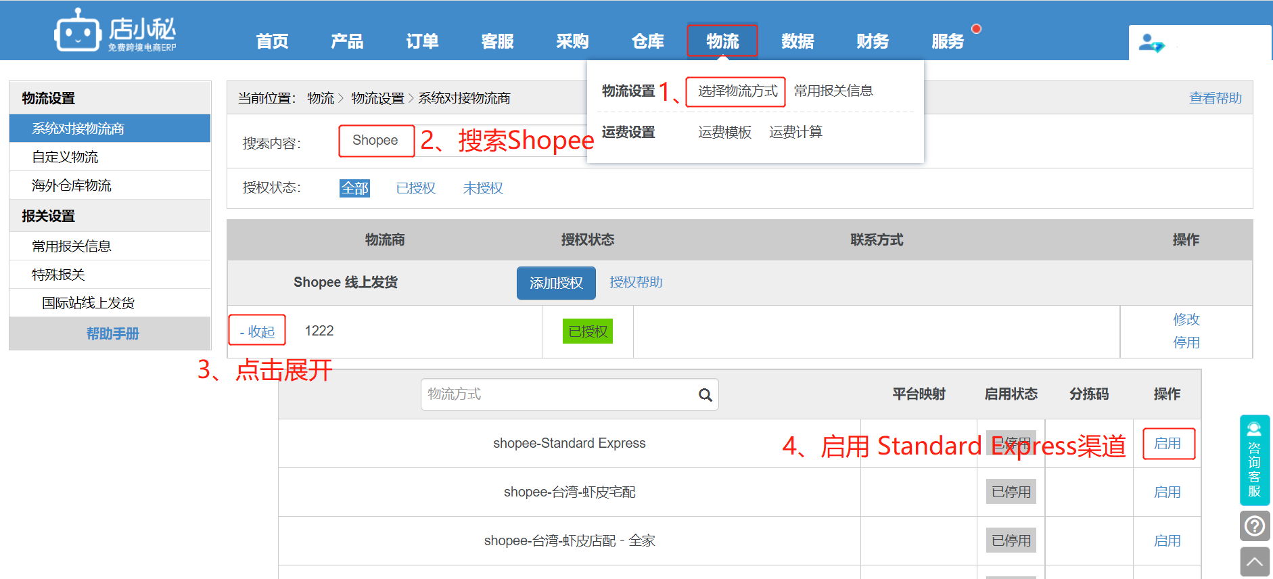1273x579 pixels.
Task: Select 常用报关信息 in the dropdown menu
Action: point(833,91)
